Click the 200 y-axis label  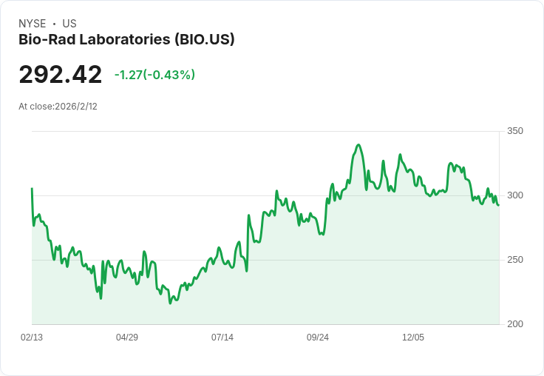coord(515,324)
